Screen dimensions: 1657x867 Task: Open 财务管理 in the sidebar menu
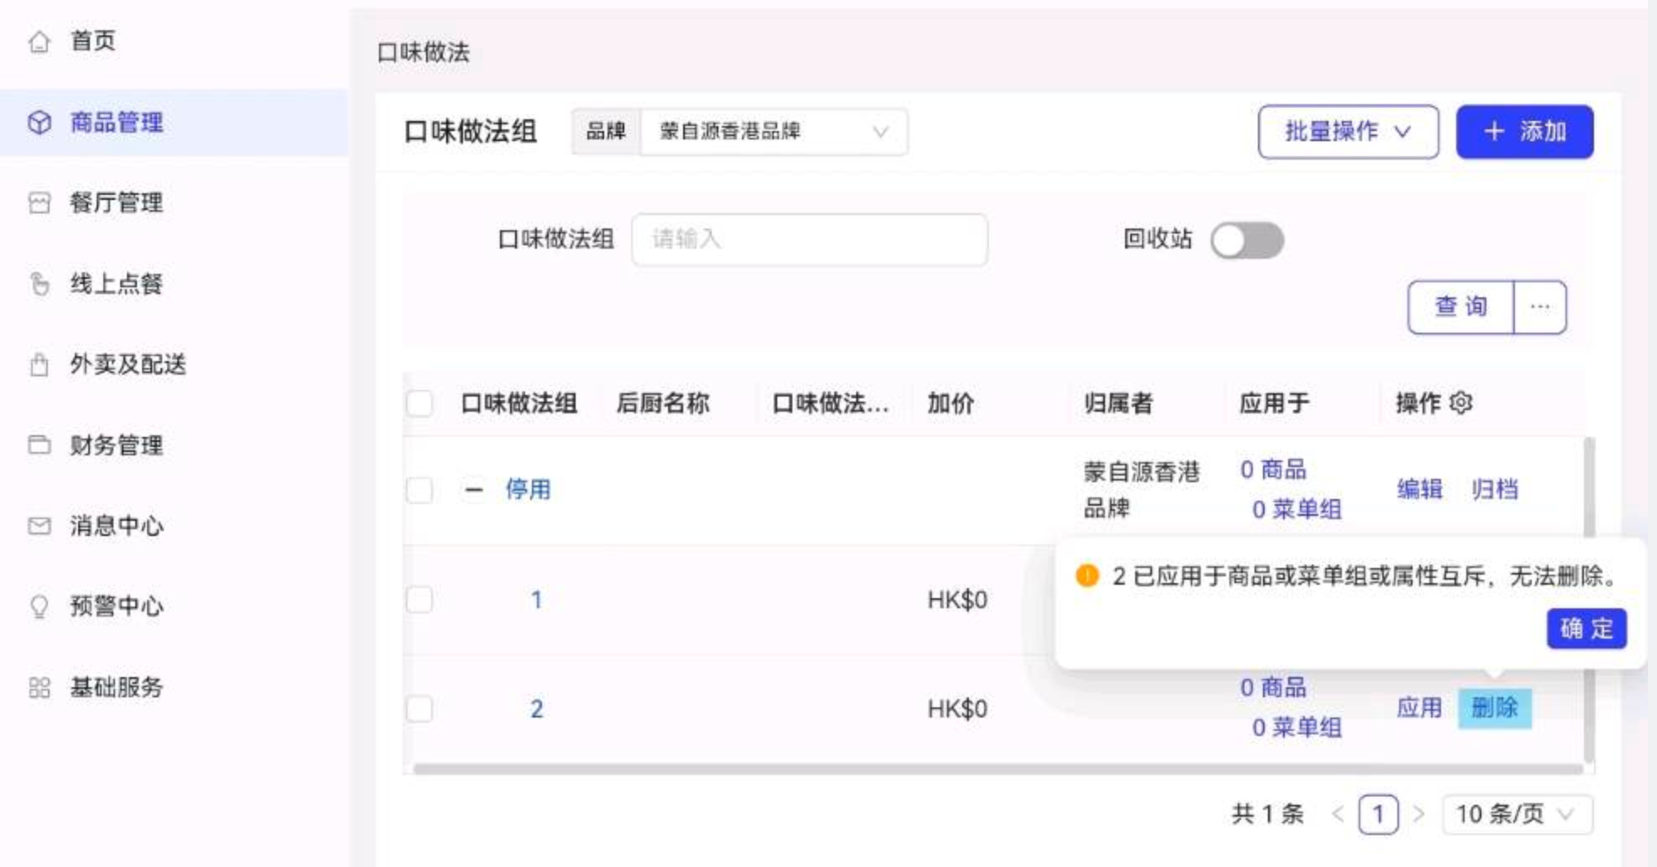116,445
